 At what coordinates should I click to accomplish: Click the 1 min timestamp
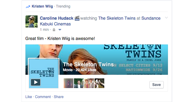44,30
